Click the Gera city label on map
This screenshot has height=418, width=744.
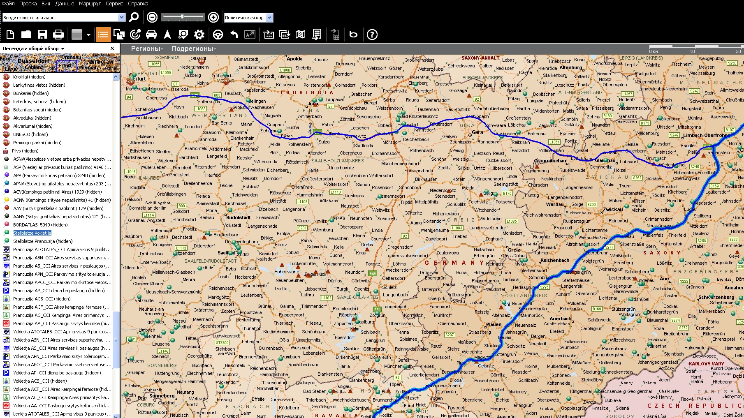coord(477,132)
